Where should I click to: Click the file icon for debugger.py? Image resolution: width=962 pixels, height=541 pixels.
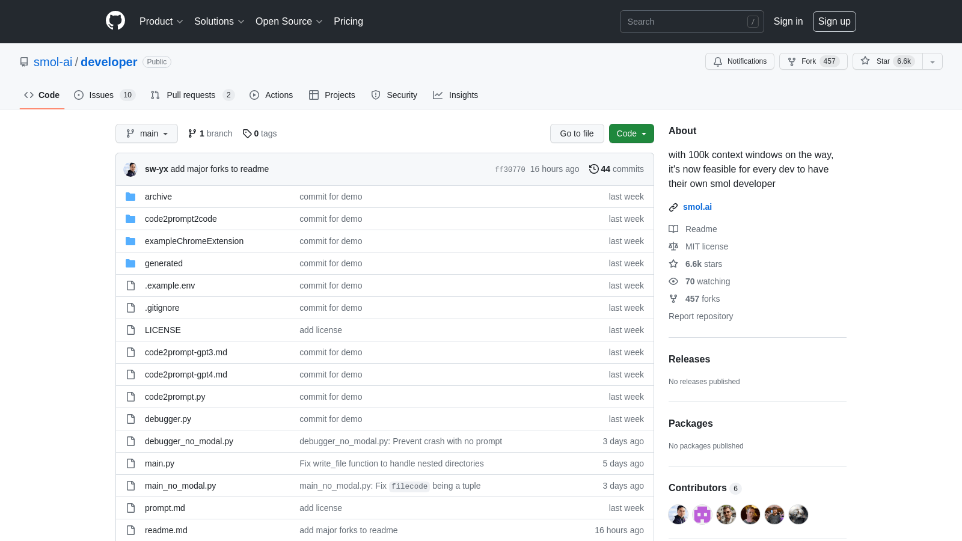tap(130, 419)
